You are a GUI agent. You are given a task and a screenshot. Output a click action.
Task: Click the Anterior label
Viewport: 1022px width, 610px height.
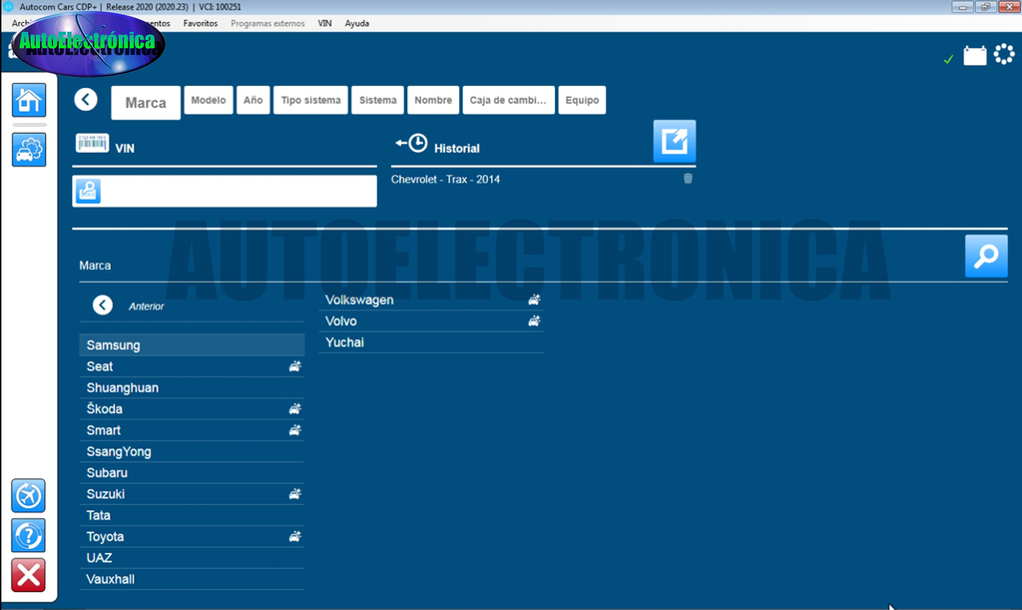[x=146, y=306]
